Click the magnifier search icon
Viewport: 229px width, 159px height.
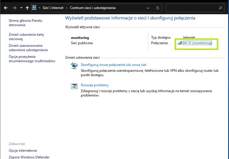point(220,8)
